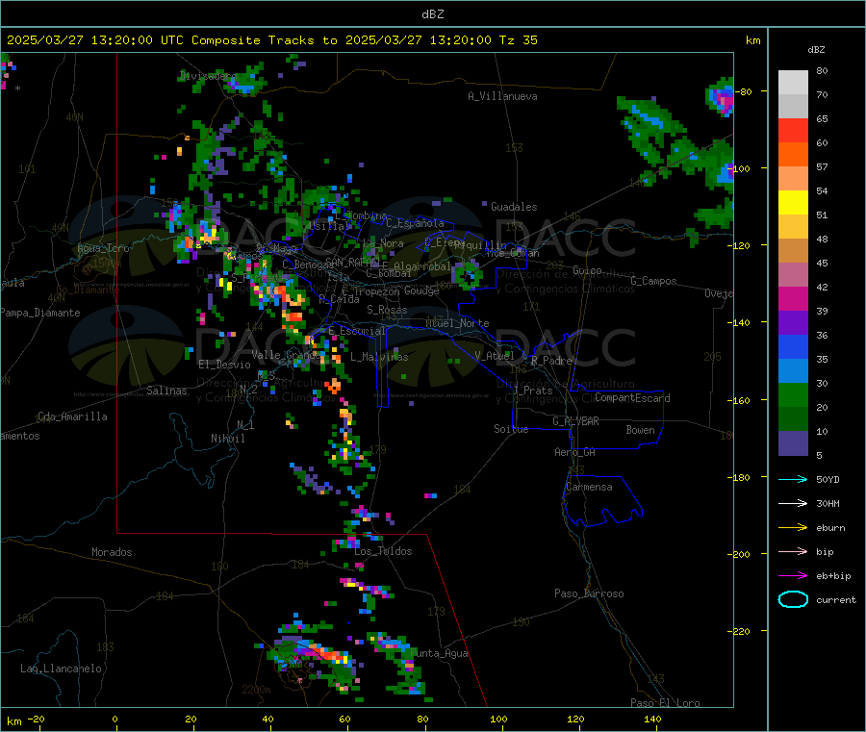
Task: Click the white 30HM arrow icon
Action: click(x=793, y=503)
